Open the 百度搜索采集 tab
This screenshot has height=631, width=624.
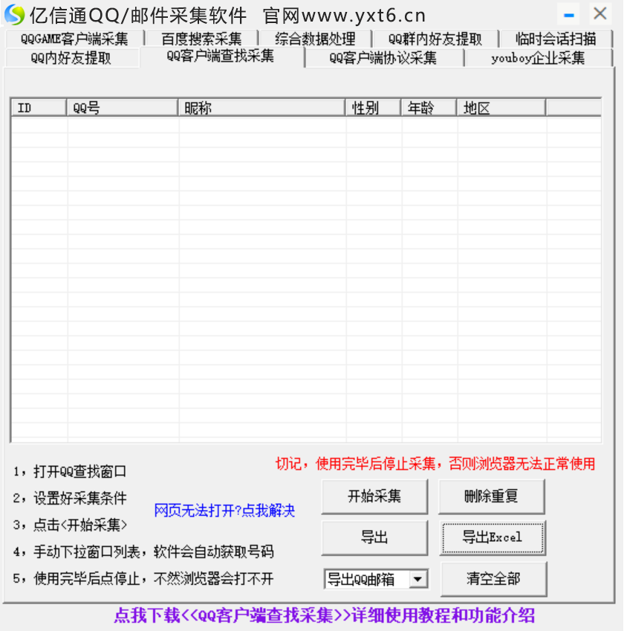coord(201,39)
